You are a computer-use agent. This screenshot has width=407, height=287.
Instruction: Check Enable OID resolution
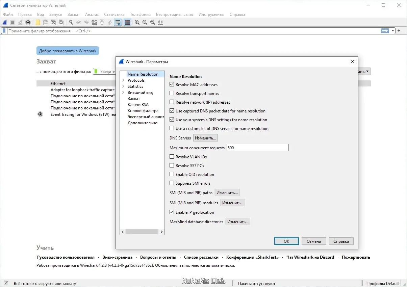tap(172, 175)
